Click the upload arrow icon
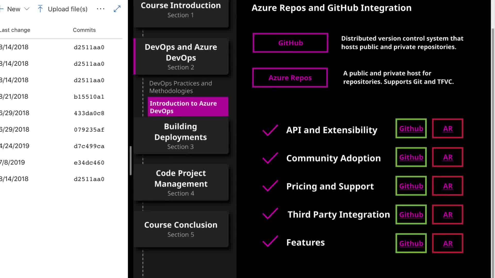Screen dimensions: 495x278 coord(40,9)
